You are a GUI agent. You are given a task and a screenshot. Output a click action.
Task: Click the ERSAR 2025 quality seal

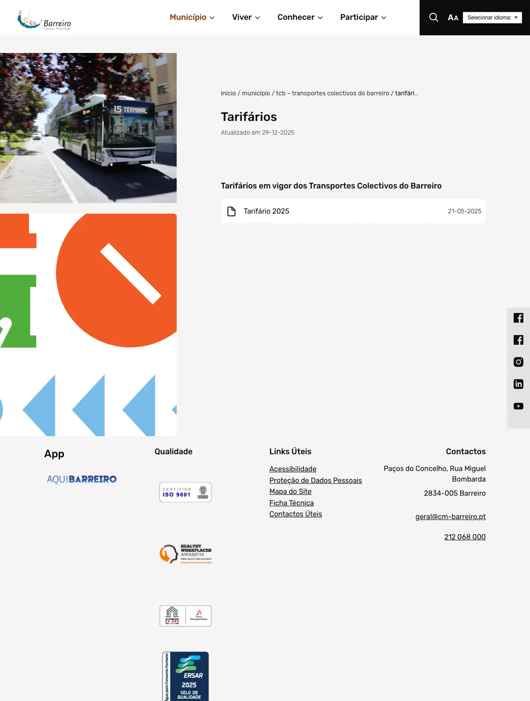point(185,676)
